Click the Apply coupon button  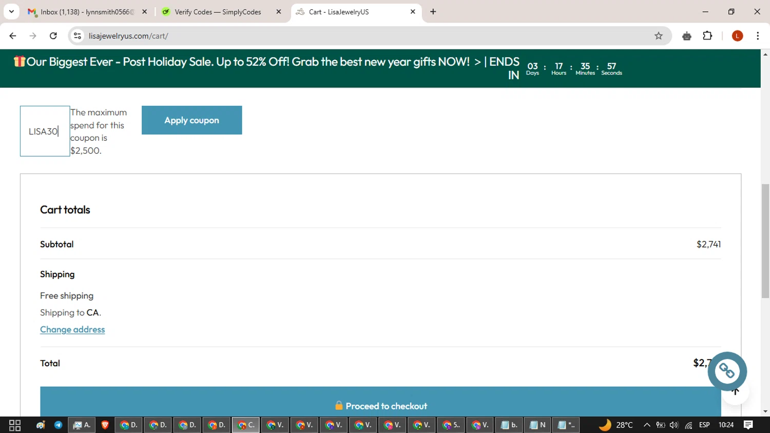[191, 120]
